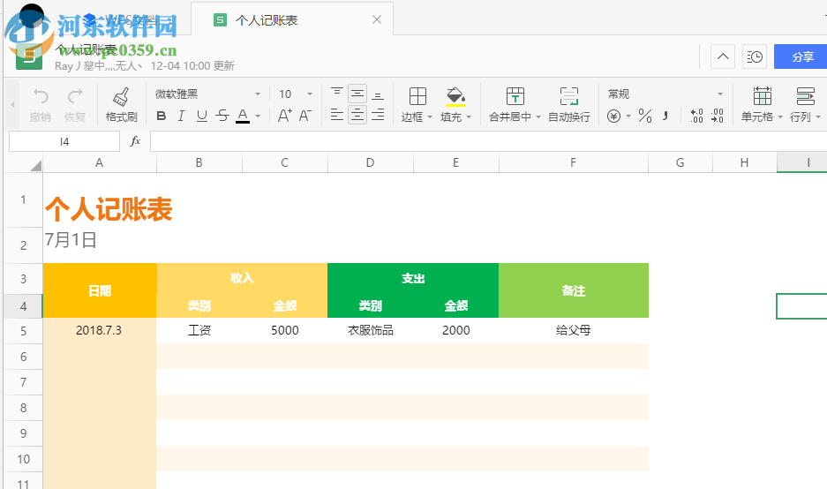The image size is (827, 489).
Task: Align text to top
Action: click(x=336, y=94)
